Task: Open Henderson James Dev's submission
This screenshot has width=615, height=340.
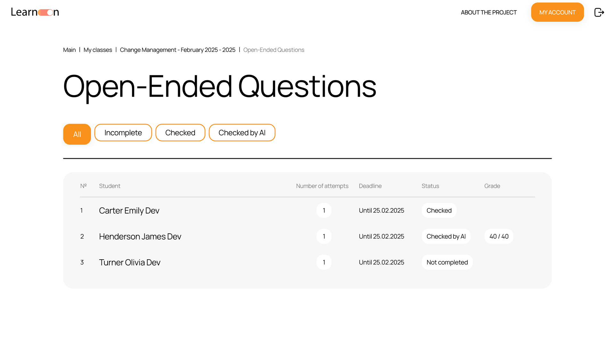Action: coord(140,237)
